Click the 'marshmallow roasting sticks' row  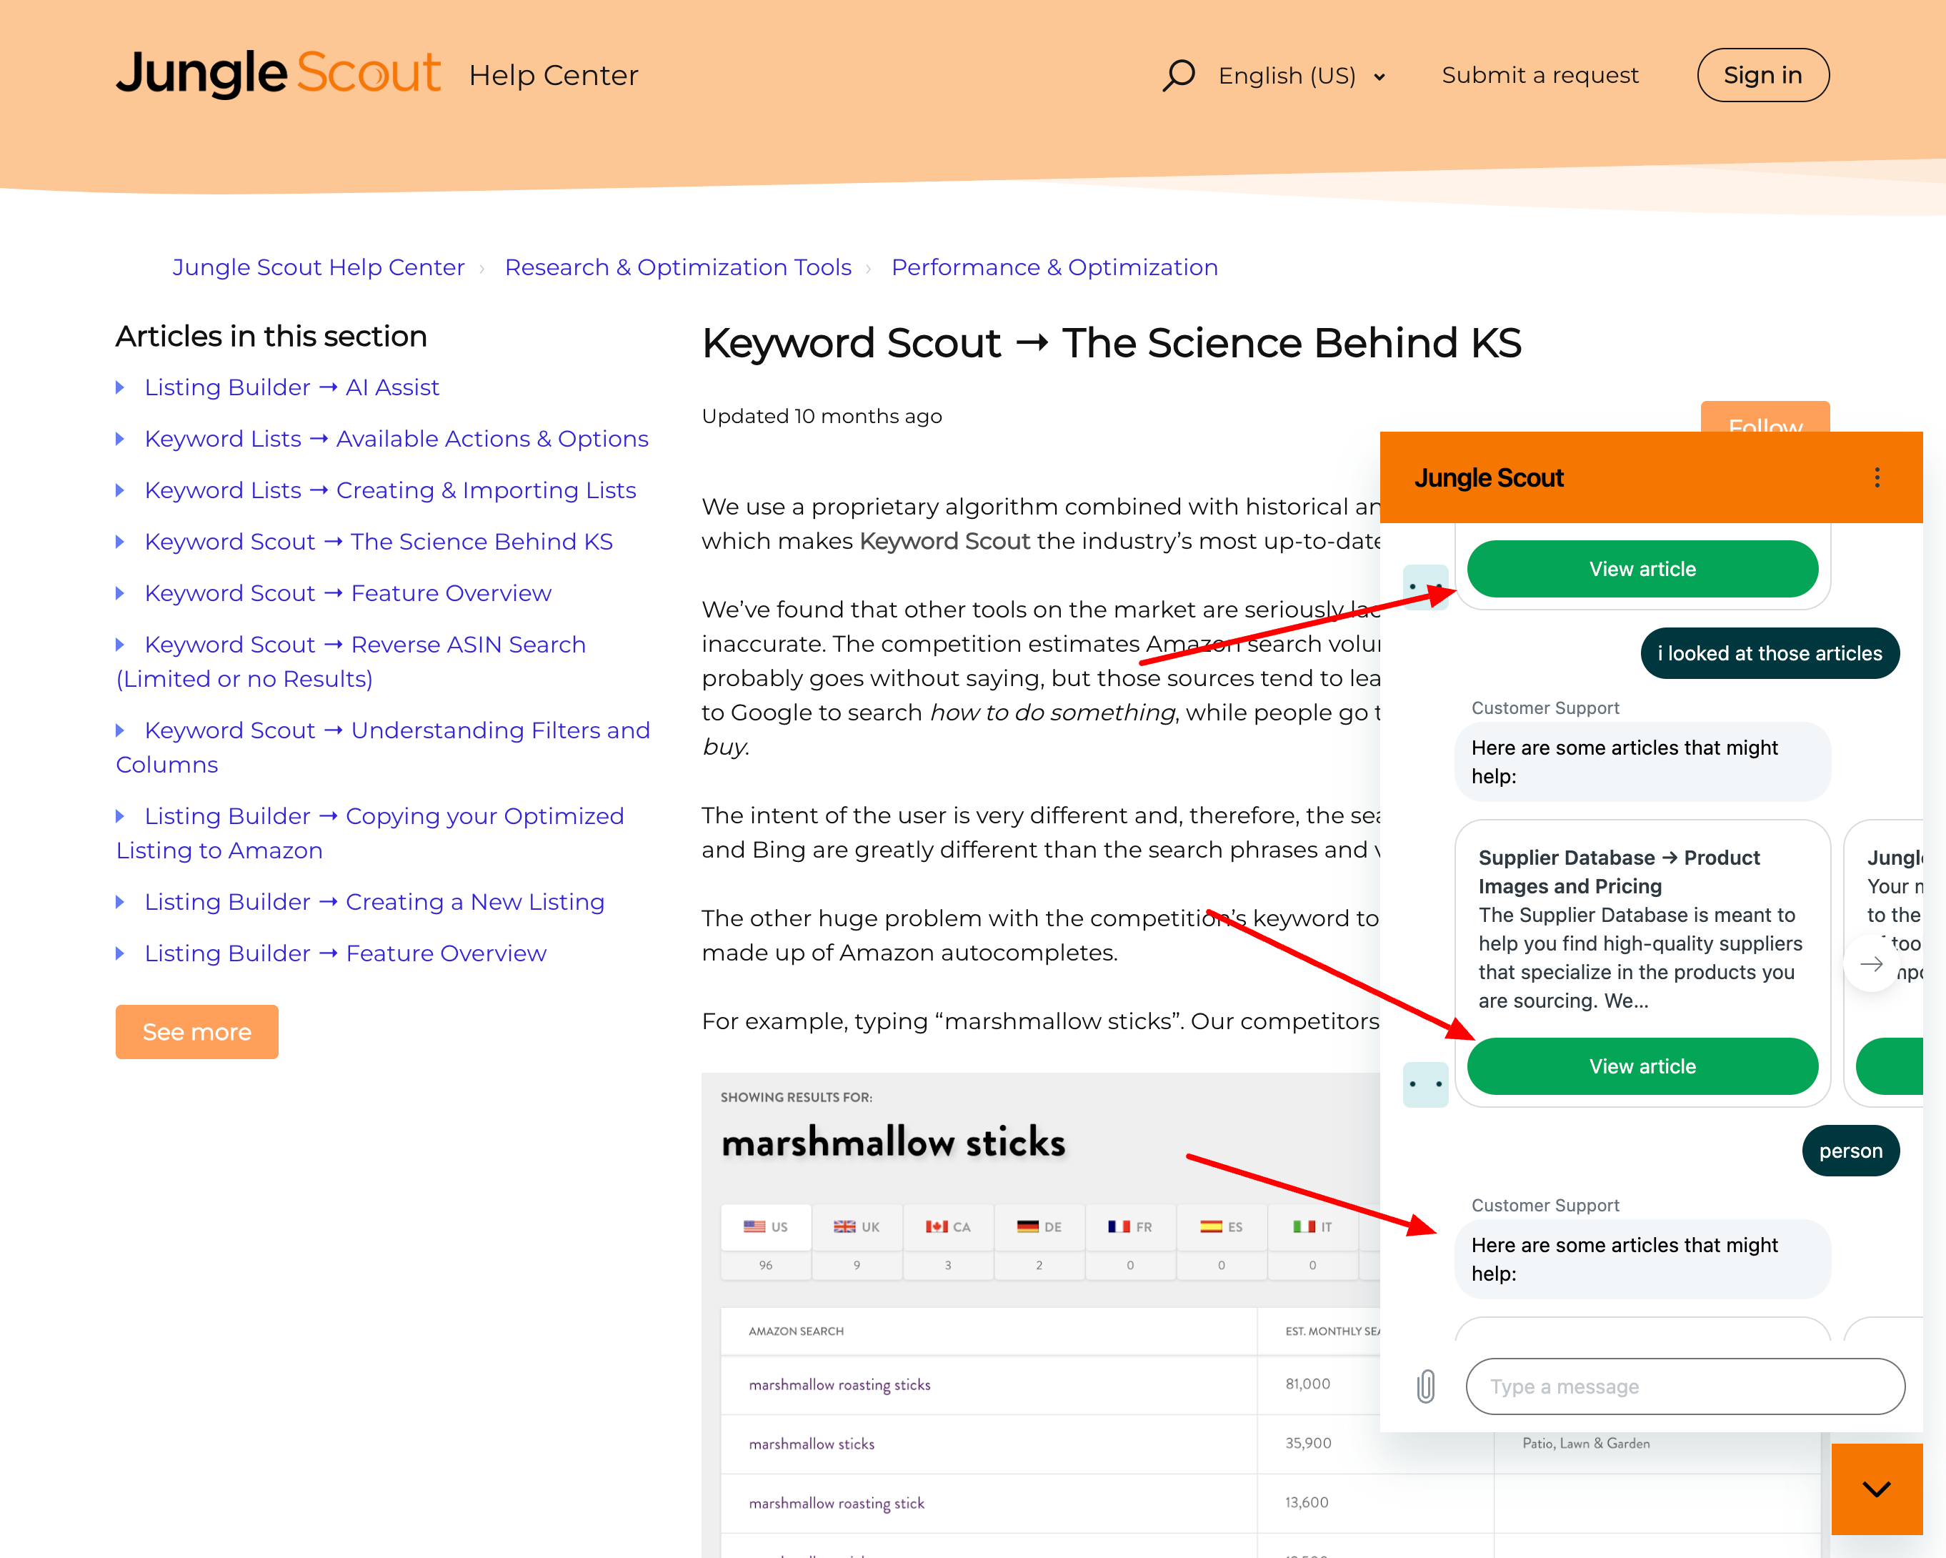point(1049,1384)
